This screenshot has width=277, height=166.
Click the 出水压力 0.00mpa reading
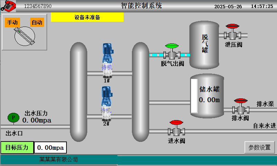[37, 120]
